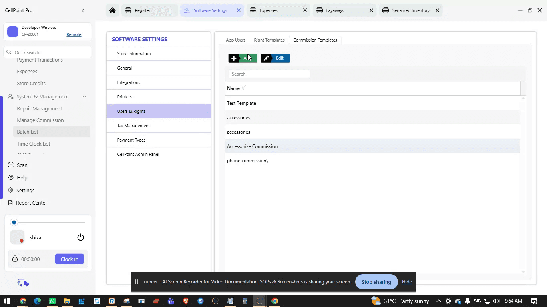
Task: Open CellPoint Admin Panel
Action: [x=159, y=154]
